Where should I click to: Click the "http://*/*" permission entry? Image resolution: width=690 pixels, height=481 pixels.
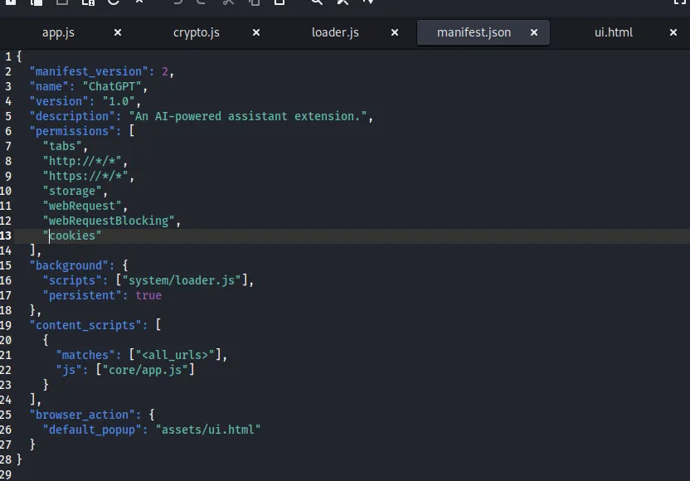pos(82,161)
